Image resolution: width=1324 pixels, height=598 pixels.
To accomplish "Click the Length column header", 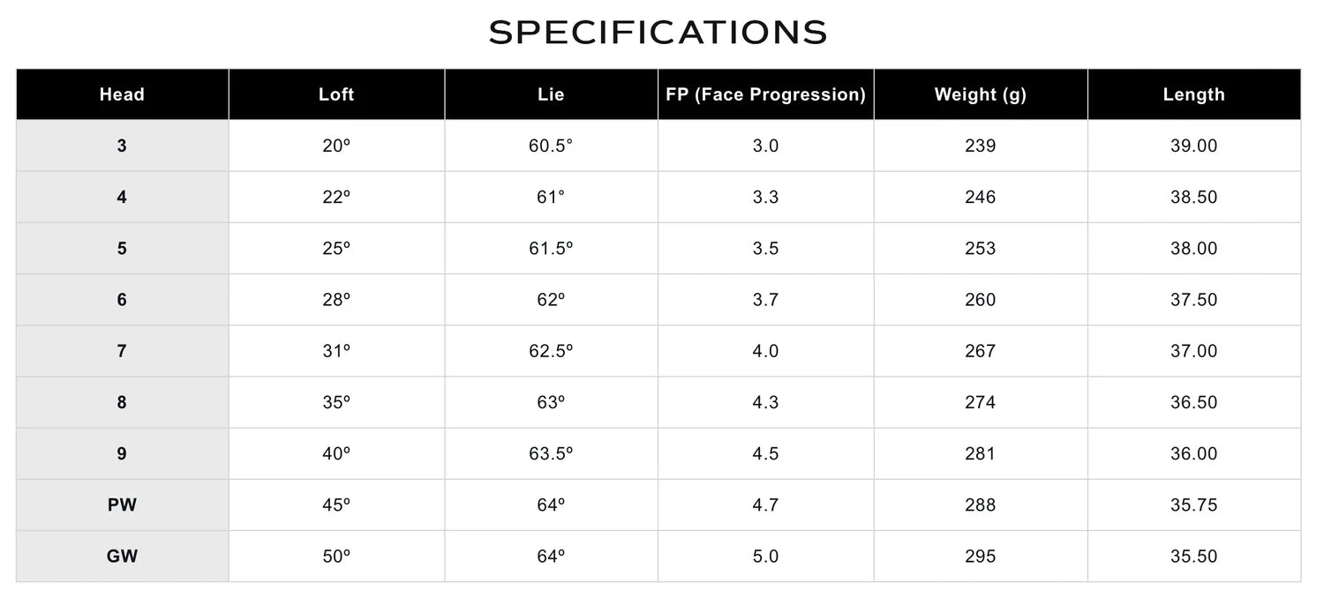I will click(x=1193, y=94).
